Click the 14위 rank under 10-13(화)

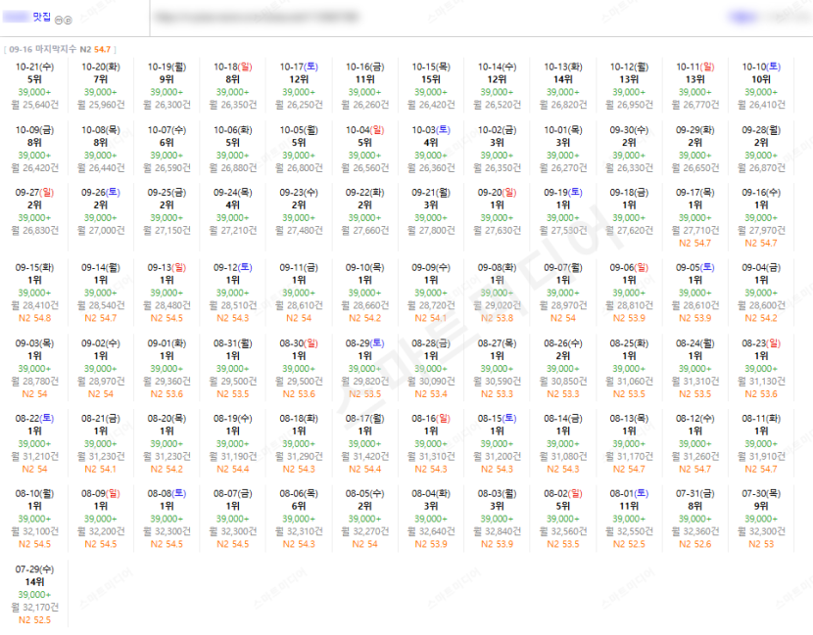pos(563,79)
